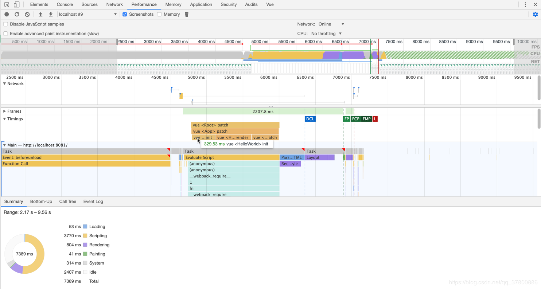Save the profile with the download arrow
Viewport: 541px width, 289px height.
51,14
